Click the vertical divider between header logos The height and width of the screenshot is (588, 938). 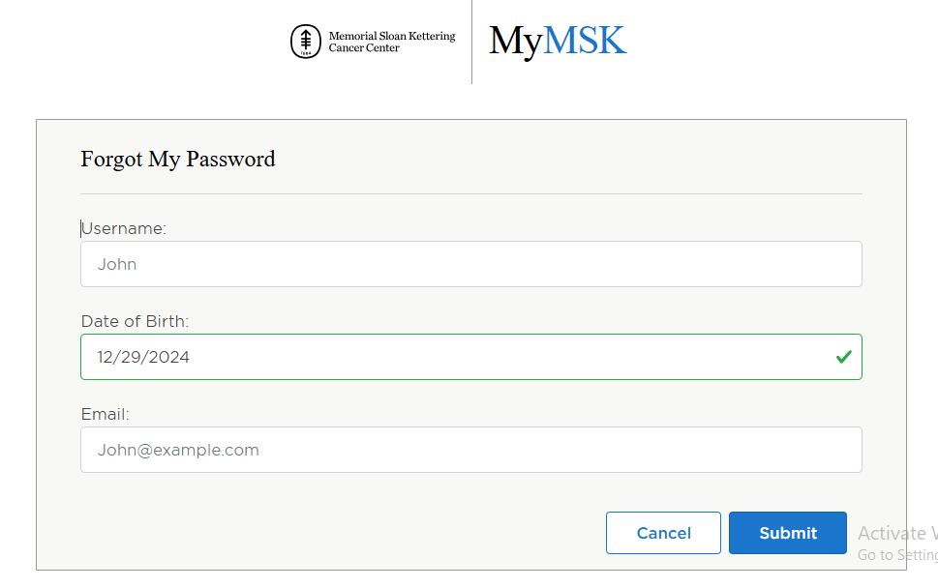pos(471,42)
